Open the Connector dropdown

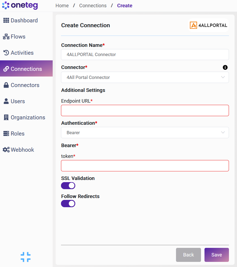[145, 77]
